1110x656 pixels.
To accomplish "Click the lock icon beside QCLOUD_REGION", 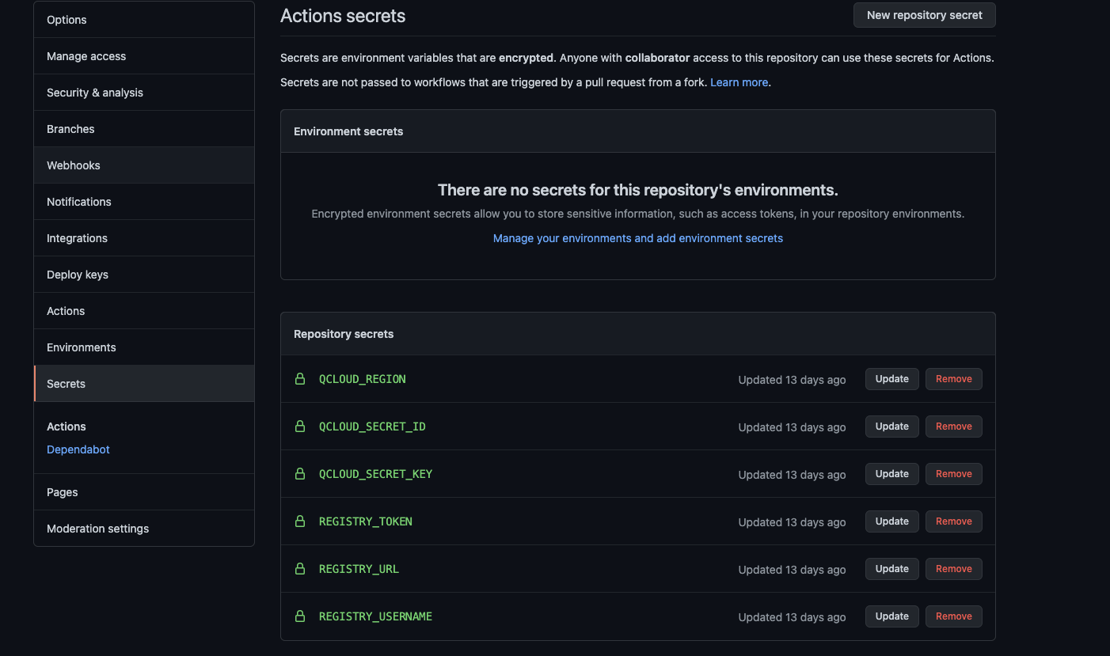I will coord(300,379).
